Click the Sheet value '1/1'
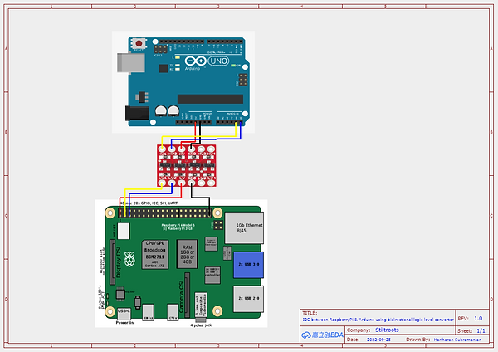 point(481,330)
